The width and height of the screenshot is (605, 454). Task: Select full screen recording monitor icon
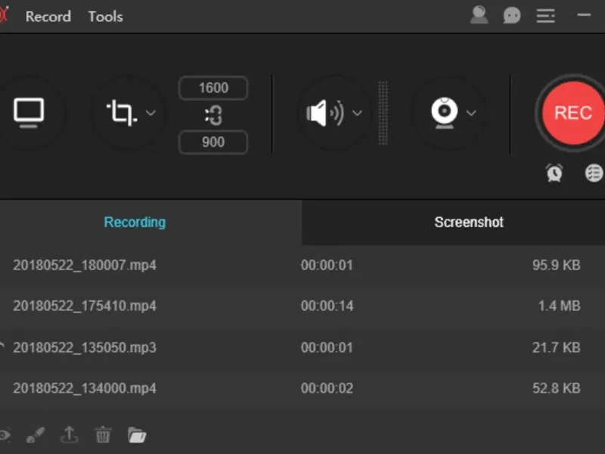[x=29, y=113]
